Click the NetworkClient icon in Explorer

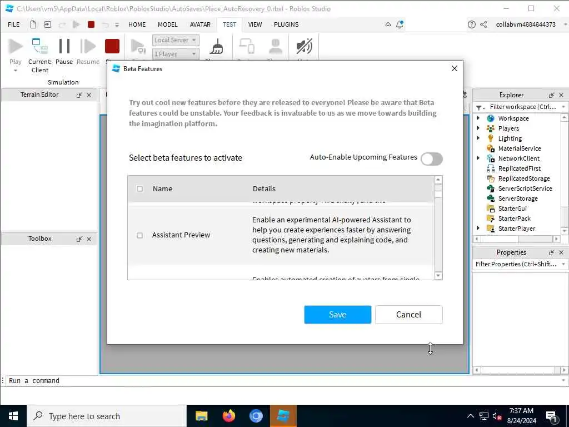(491, 158)
